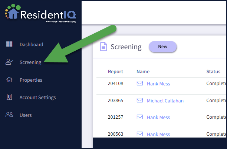Select report number 204108
The width and height of the screenshot is (227, 149).
(115, 83)
